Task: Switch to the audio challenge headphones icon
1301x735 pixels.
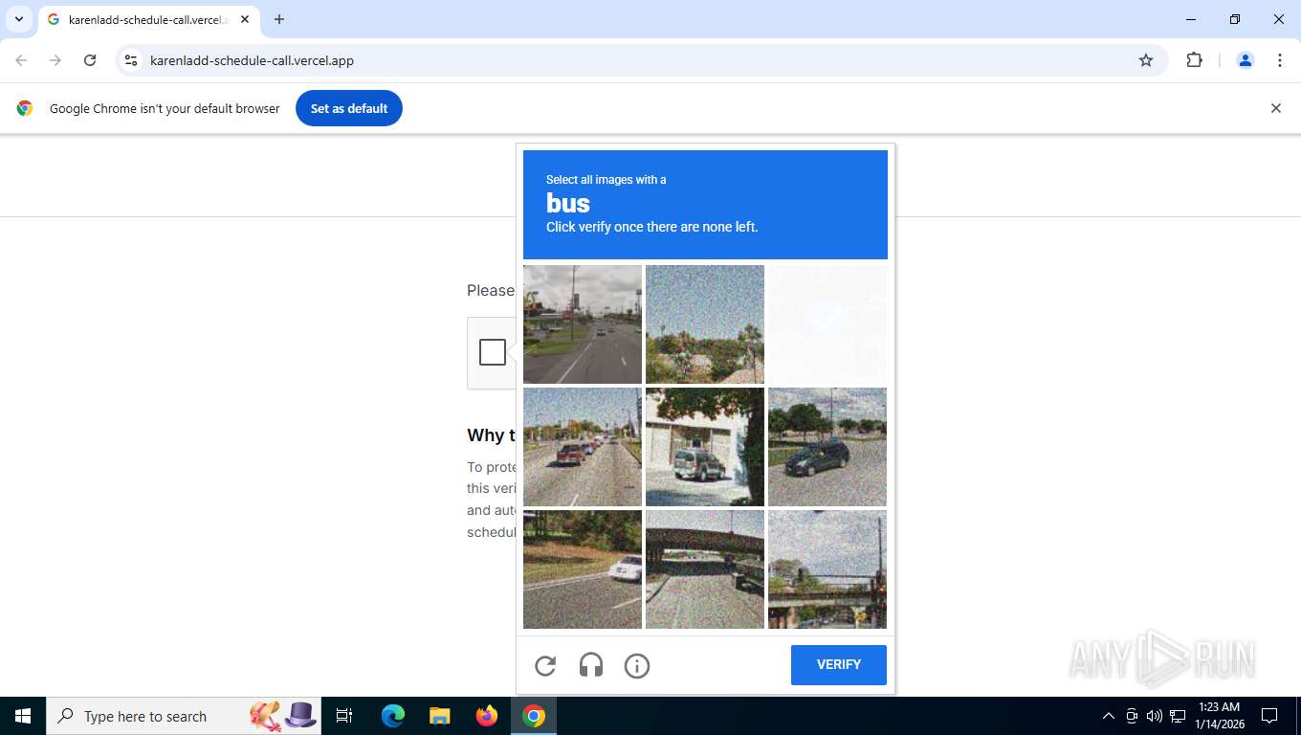Action: [x=591, y=665]
